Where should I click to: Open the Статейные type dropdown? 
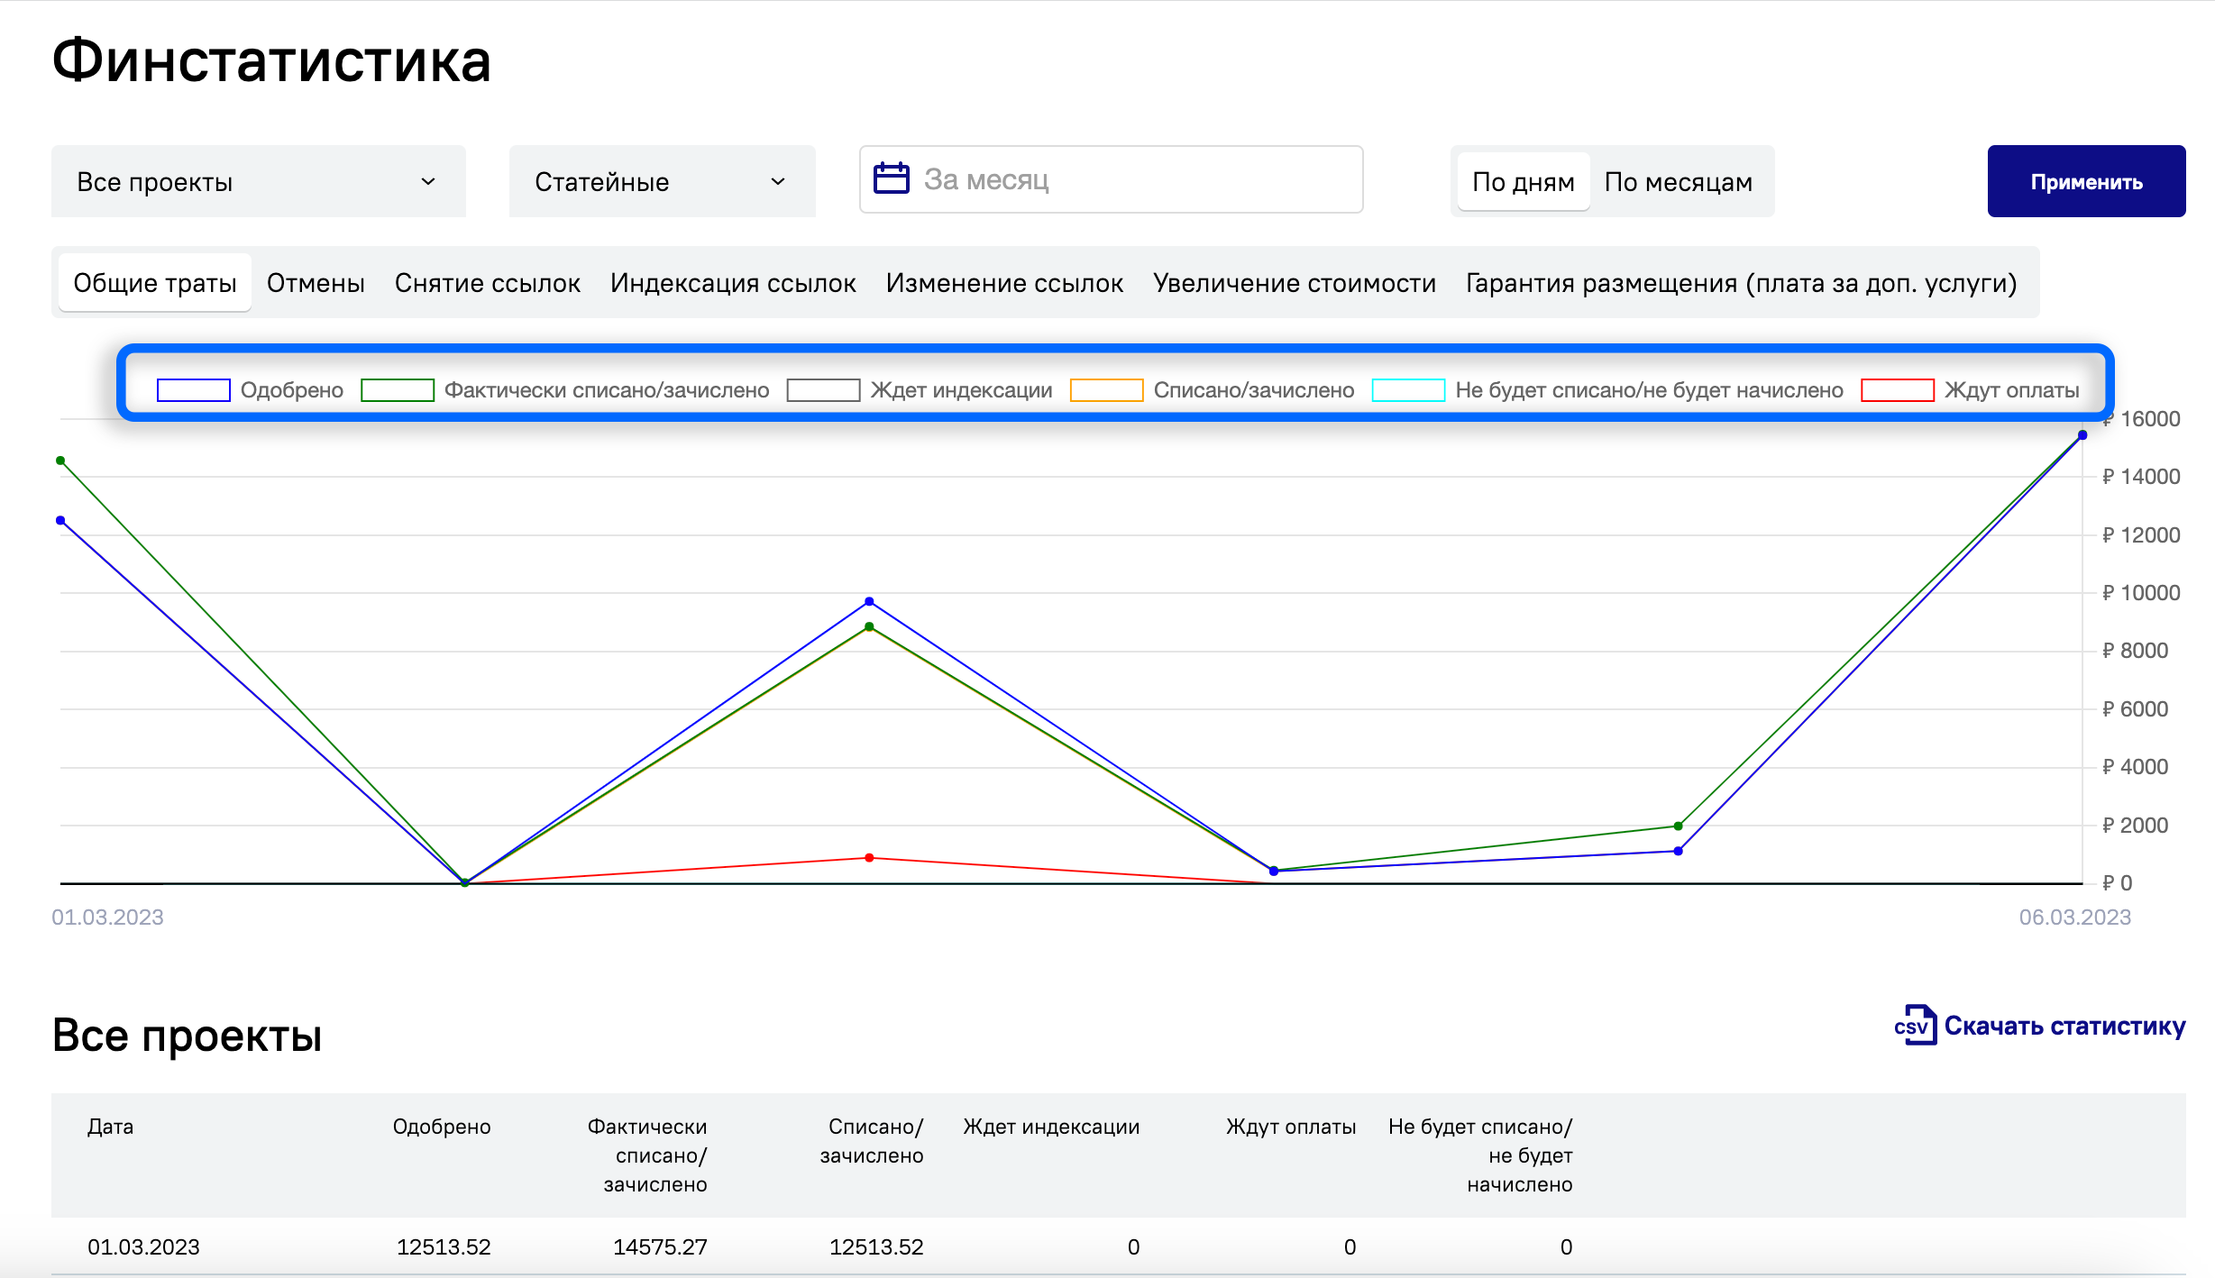(662, 181)
